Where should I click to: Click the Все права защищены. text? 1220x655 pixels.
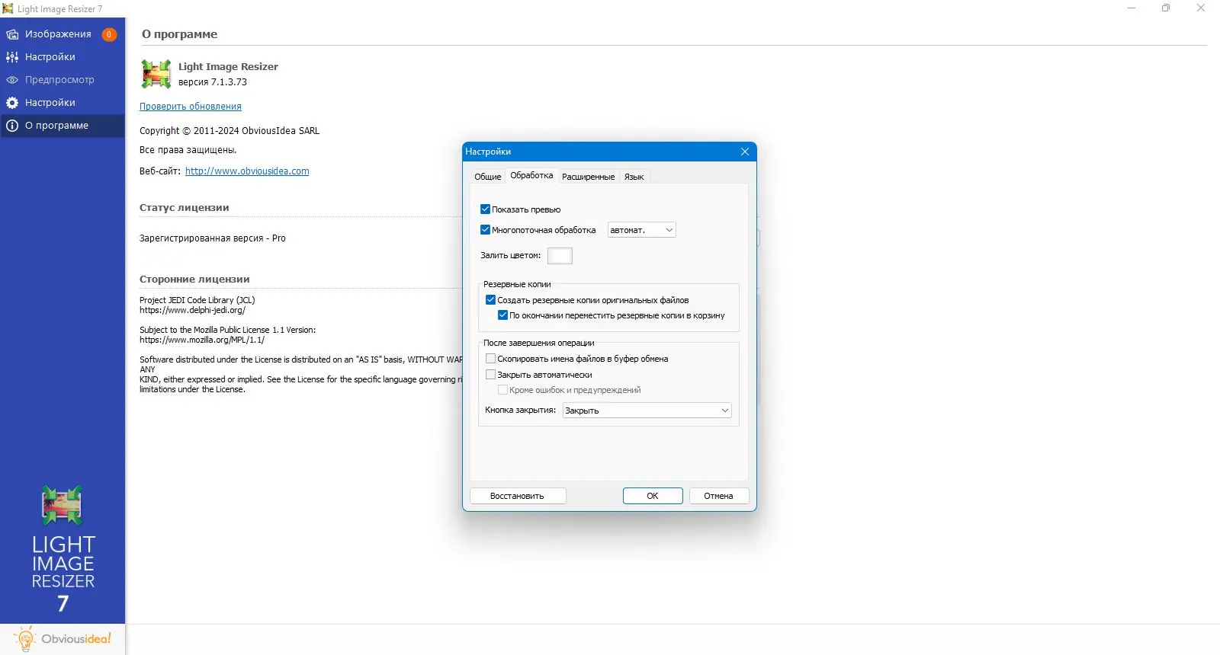click(x=188, y=150)
